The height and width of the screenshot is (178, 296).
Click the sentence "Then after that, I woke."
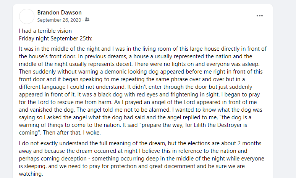pos(72,133)
